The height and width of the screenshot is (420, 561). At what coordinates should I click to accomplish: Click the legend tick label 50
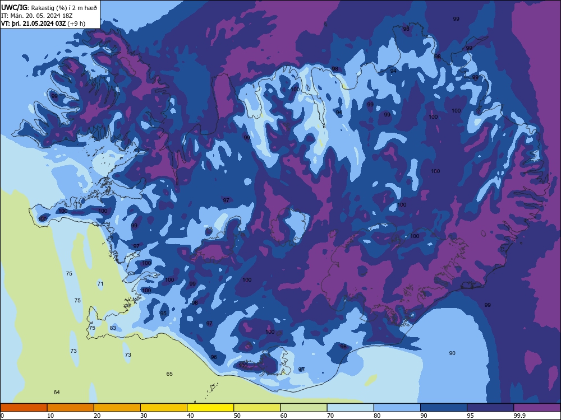(237, 416)
